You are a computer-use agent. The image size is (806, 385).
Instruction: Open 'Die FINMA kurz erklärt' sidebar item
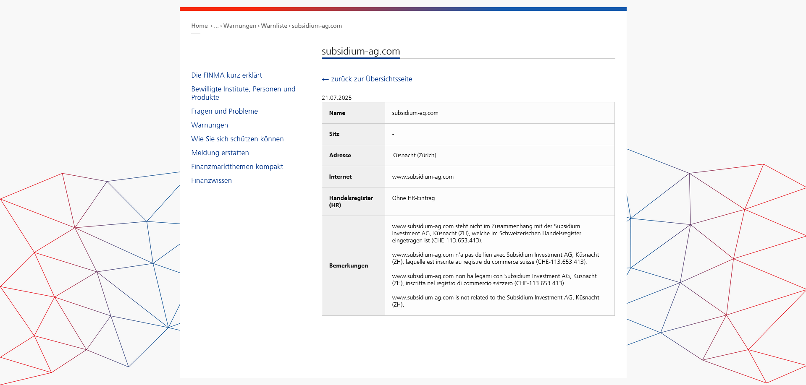(x=227, y=75)
